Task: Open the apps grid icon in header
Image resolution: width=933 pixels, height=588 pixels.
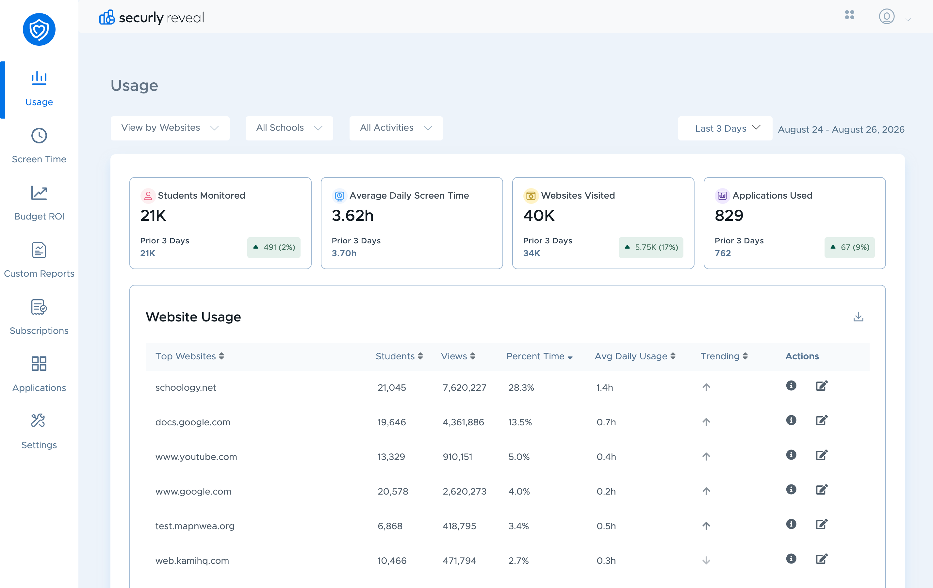Action: coord(849,15)
